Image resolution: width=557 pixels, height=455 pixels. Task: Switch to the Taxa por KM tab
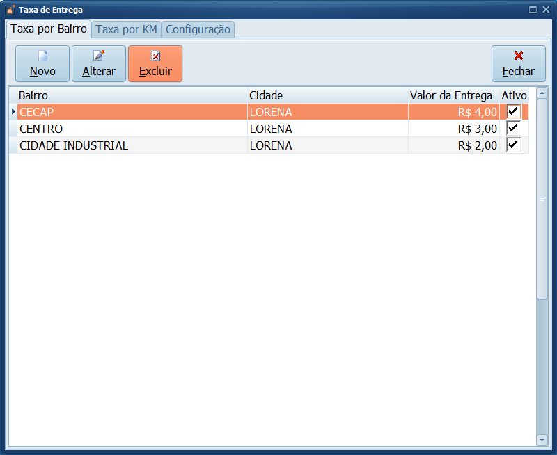[126, 30]
